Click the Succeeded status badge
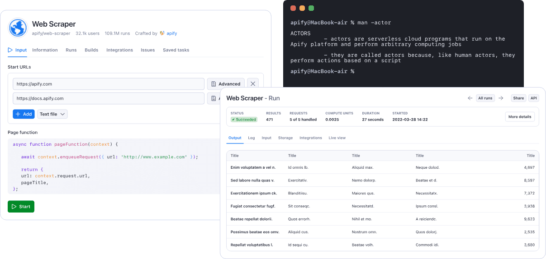 (x=244, y=120)
